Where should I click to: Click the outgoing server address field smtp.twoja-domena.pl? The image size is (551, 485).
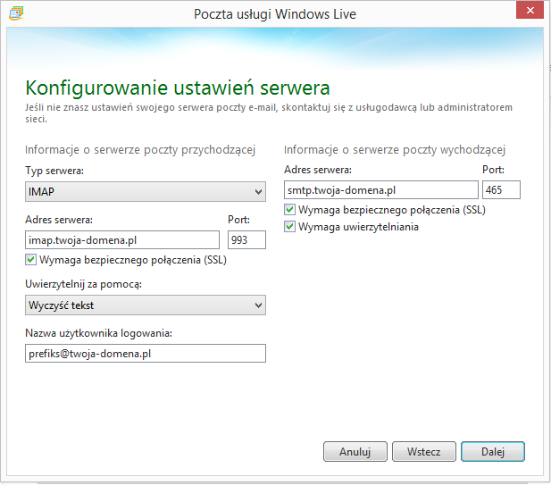(381, 190)
